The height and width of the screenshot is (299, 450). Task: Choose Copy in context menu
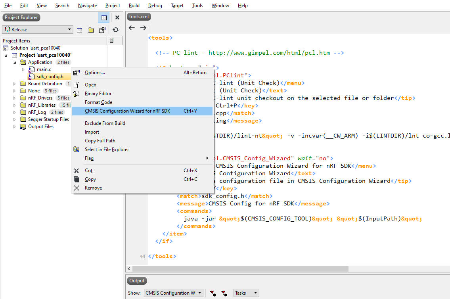[x=142, y=179]
